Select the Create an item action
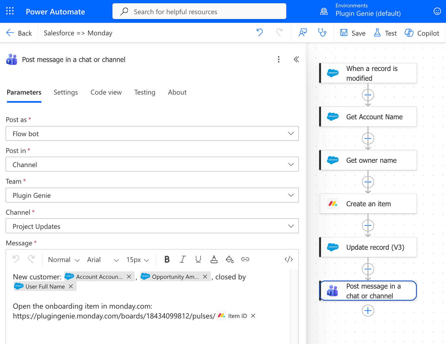446x344 pixels. (x=368, y=204)
